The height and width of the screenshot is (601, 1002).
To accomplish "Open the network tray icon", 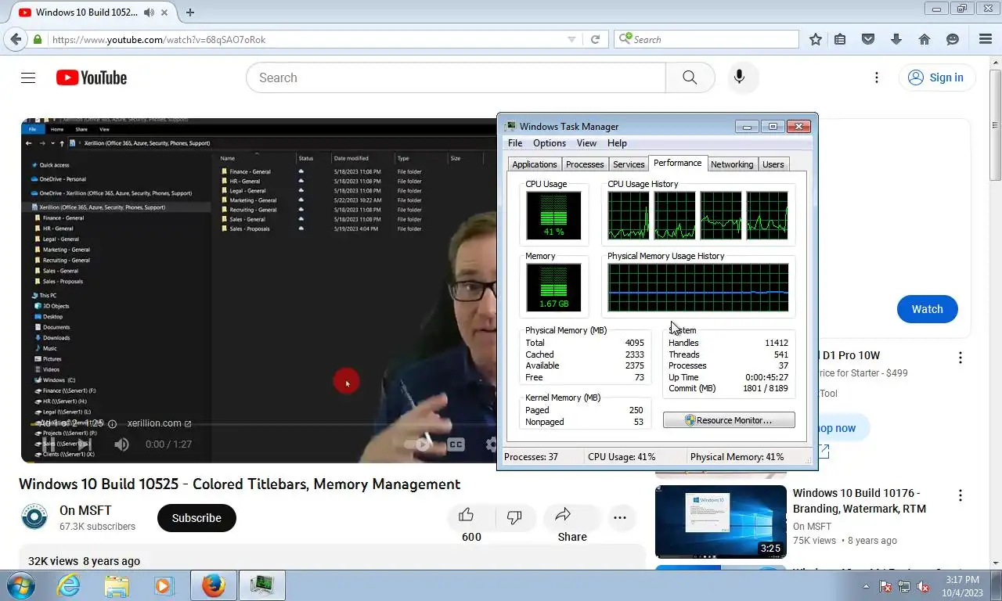I will tap(904, 585).
